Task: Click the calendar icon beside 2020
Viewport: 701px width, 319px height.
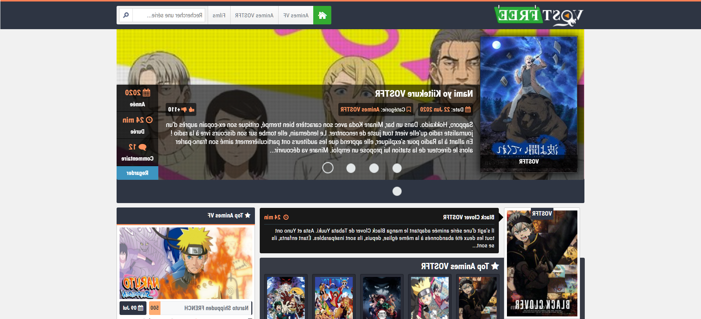Action: coord(146,93)
